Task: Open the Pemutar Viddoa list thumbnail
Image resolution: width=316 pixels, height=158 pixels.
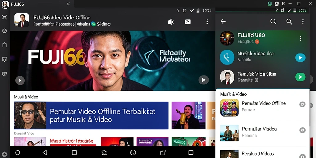Action: [229, 133]
